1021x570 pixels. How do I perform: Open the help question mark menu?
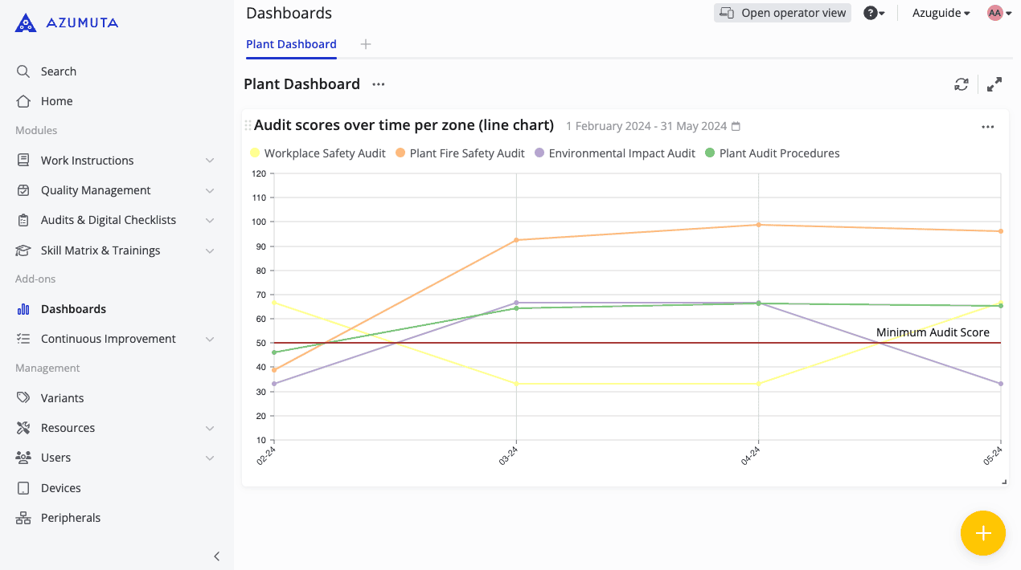coord(874,13)
